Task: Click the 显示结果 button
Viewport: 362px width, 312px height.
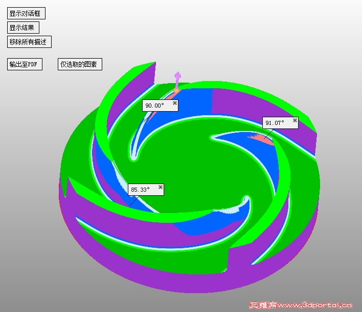Action: tap(23, 28)
